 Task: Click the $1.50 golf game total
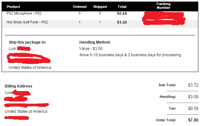[122, 22]
